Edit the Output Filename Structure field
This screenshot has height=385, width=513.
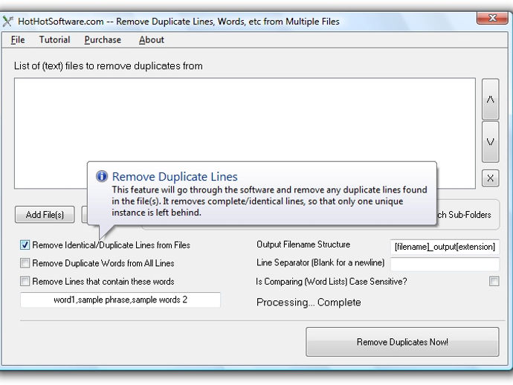point(445,247)
